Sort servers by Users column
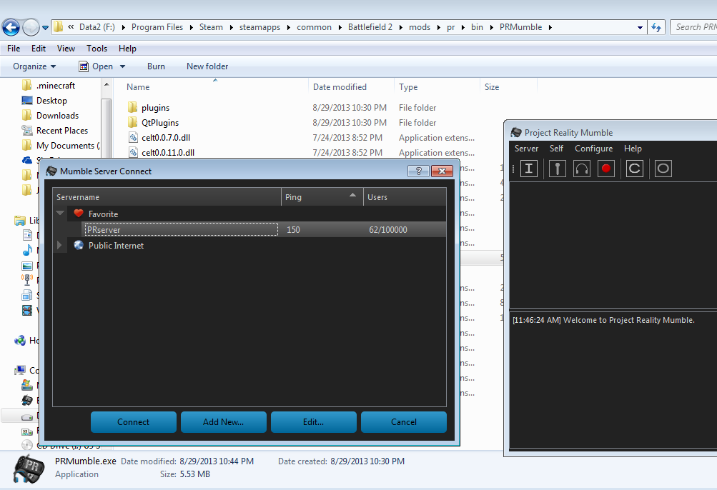 click(x=405, y=197)
